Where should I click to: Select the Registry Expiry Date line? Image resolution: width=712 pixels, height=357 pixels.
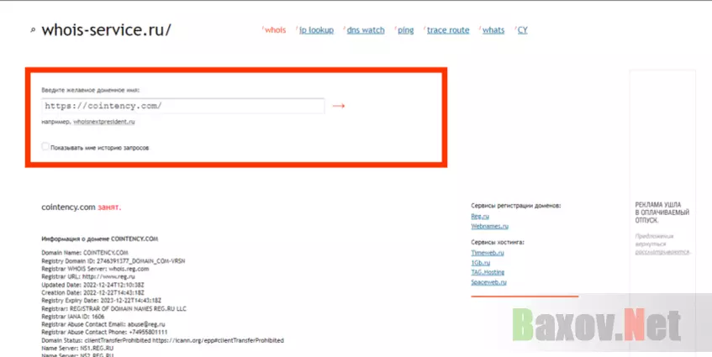tap(101, 300)
